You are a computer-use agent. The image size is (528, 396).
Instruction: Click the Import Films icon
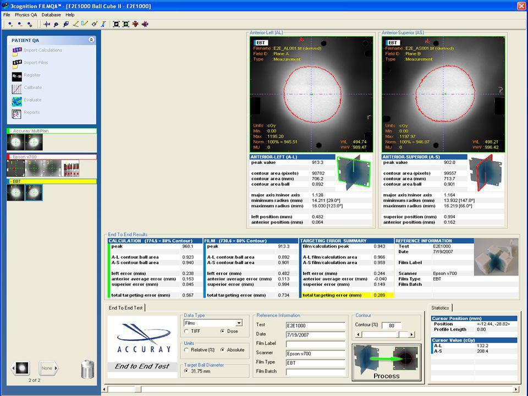(x=17, y=64)
